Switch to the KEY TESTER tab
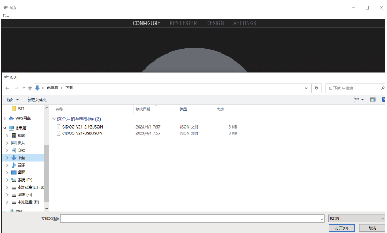 pyautogui.click(x=183, y=23)
